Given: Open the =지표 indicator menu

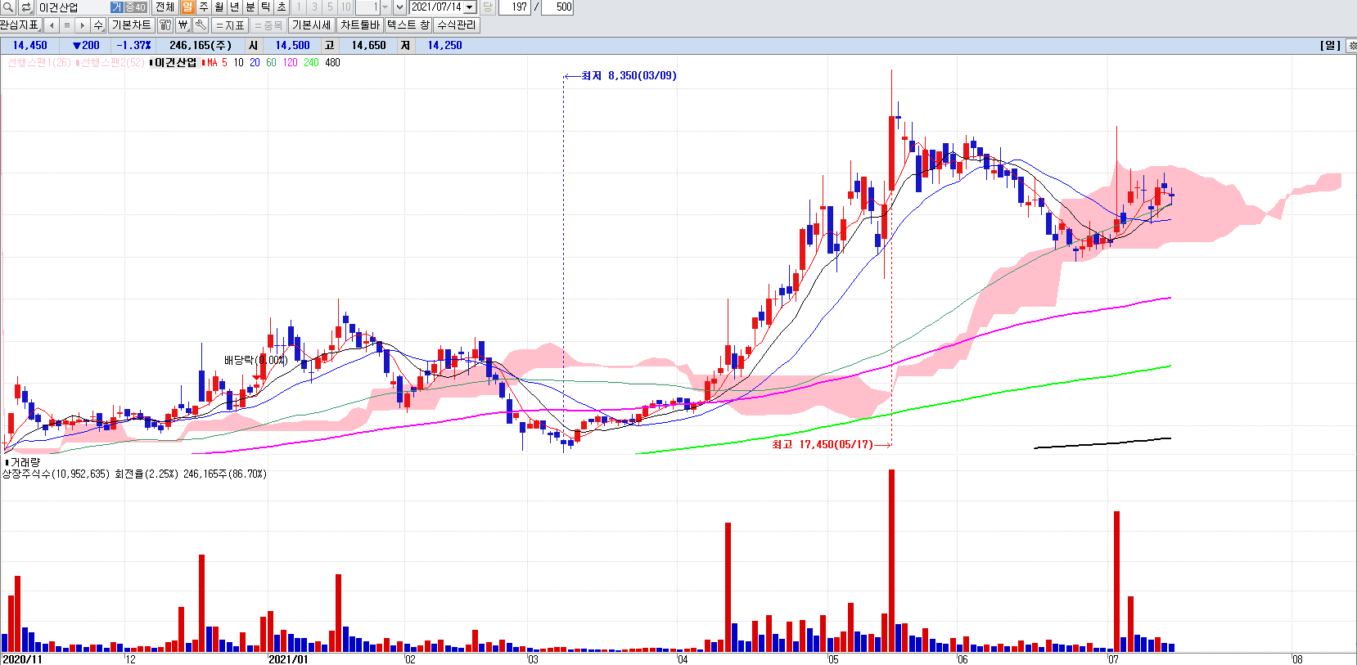Looking at the screenshot, I should pyautogui.click(x=231, y=25).
